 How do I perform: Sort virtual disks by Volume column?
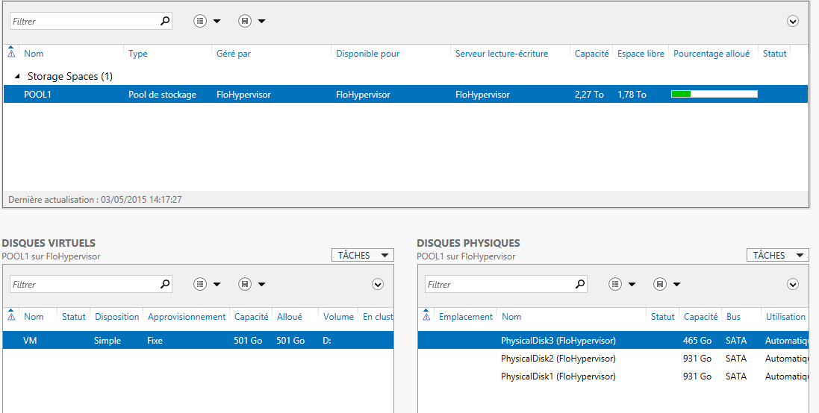pos(338,317)
